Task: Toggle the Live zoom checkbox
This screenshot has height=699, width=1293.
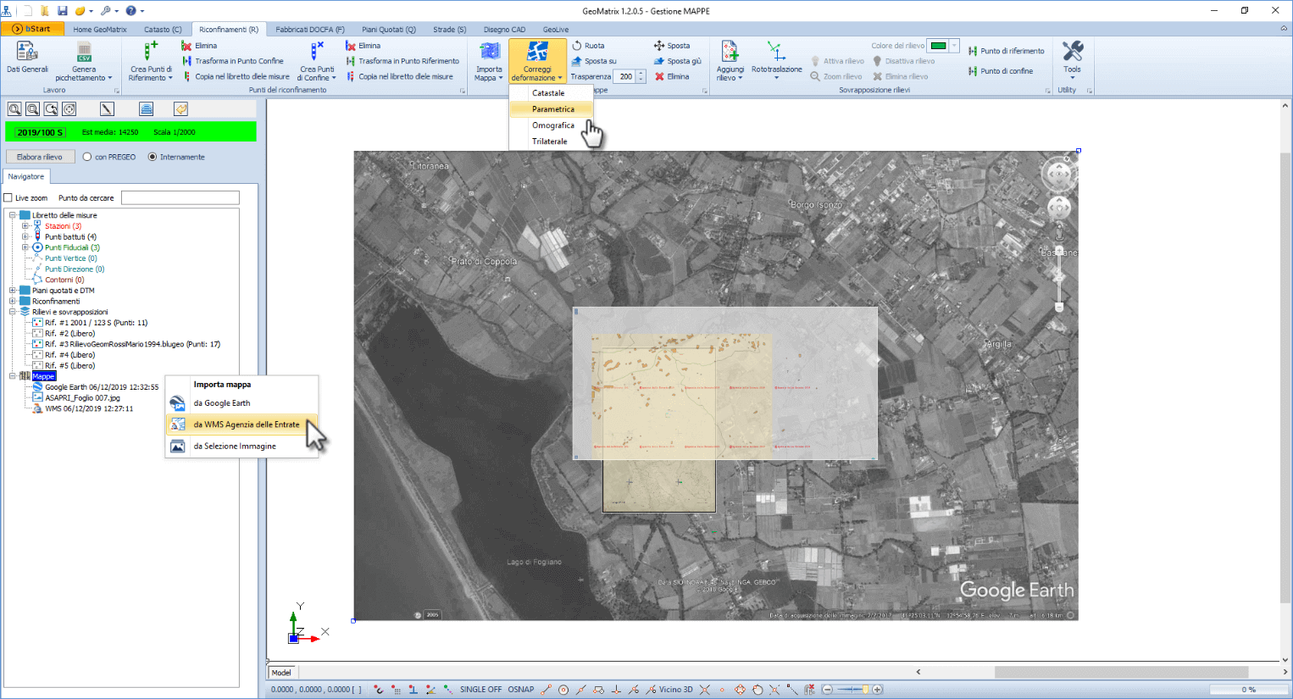Action: (x=8, y=198)
